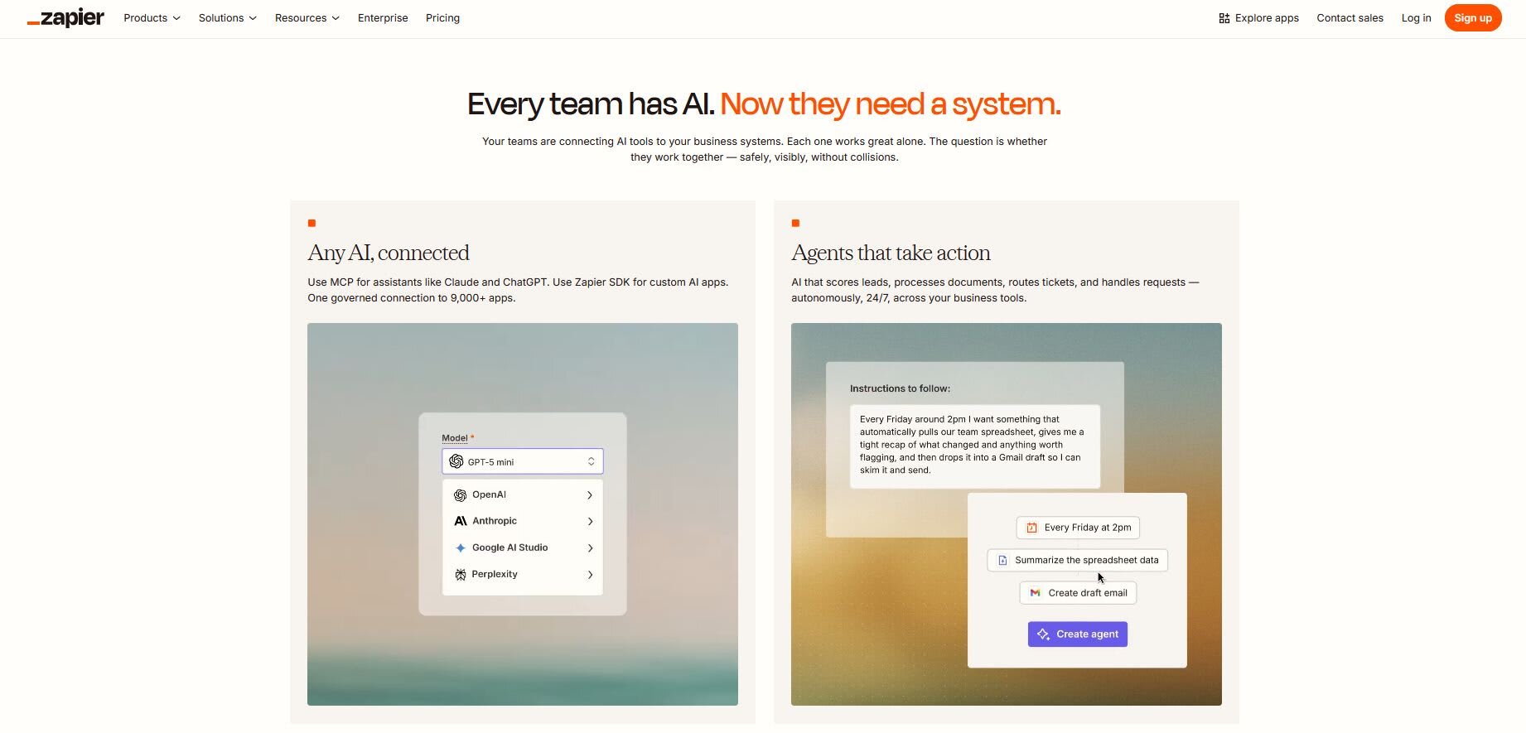Click the Every Friday at 2pm step

(x=1078, y=528)
